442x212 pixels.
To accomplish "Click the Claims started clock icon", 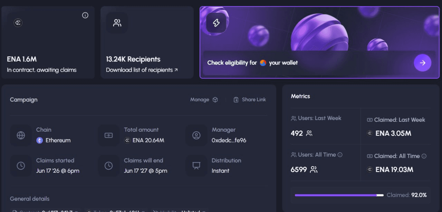I will (x=21, y=166).
